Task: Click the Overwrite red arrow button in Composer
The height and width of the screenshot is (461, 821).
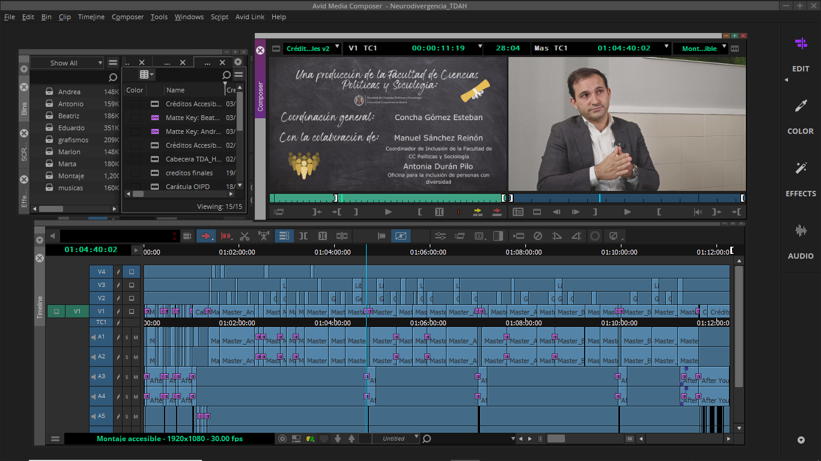Action: [x=497, y=212]
